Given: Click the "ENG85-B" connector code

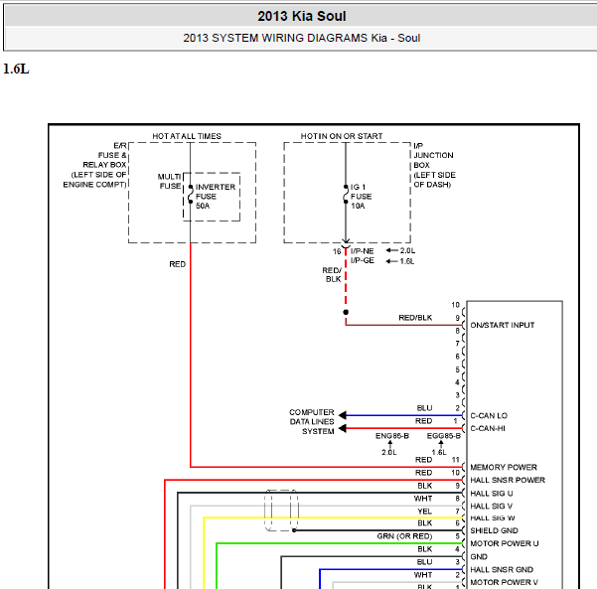Looking at the screenshot, I should (392, 436).
